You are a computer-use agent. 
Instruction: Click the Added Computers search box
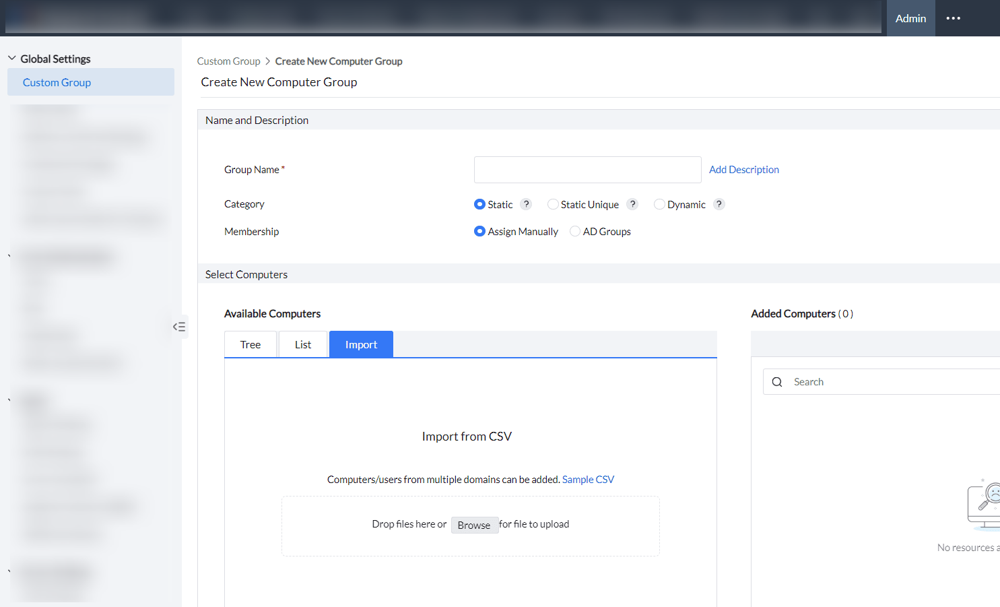842,381
